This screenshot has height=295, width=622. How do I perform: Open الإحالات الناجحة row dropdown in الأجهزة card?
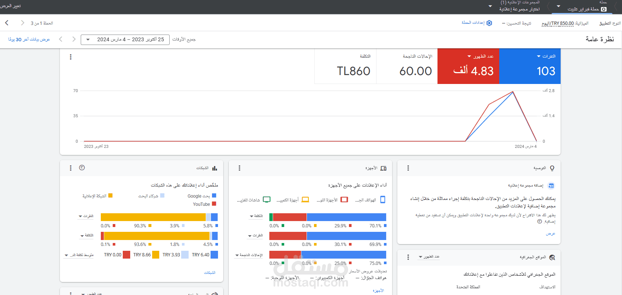point(249,255)
